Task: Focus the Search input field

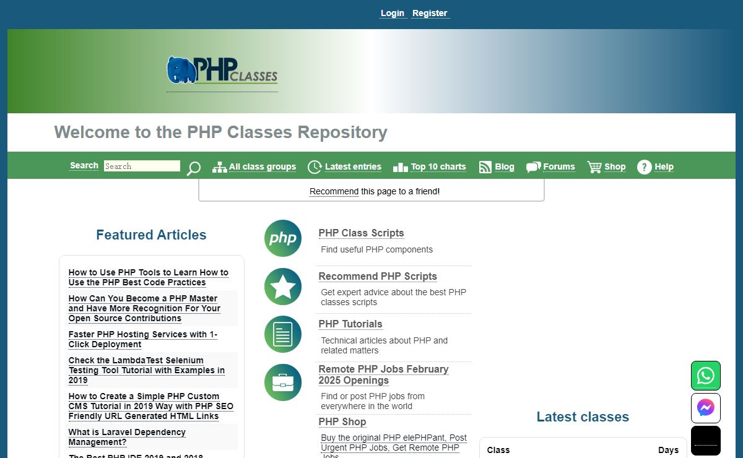Action: (142, 166)
